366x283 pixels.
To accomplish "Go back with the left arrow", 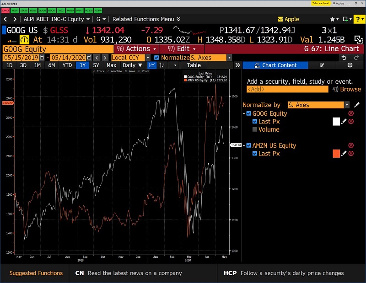I will [x=5, y=19].
